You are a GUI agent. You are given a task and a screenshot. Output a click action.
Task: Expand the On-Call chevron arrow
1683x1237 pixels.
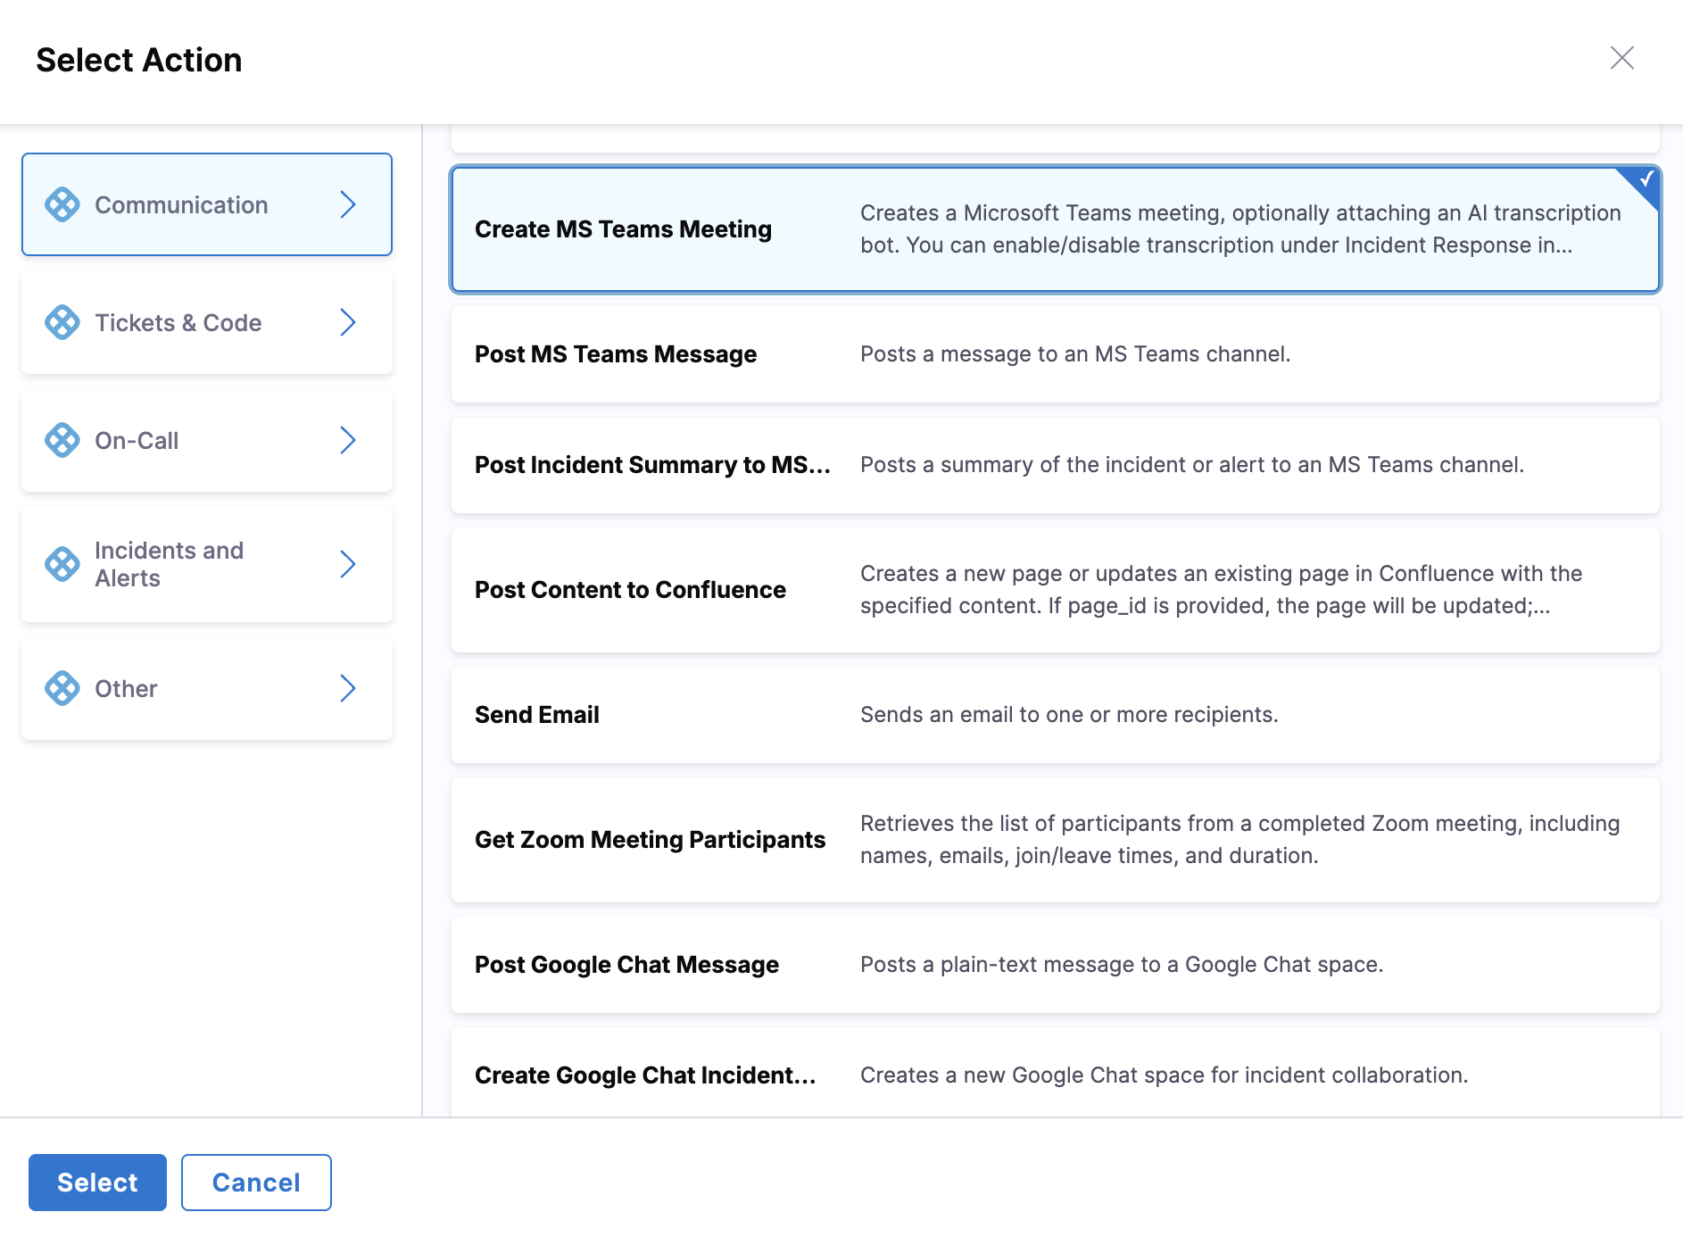(348, 440)
